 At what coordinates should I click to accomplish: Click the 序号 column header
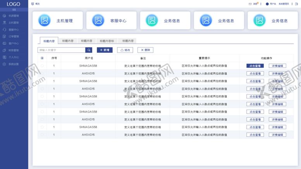pos(54,58)
